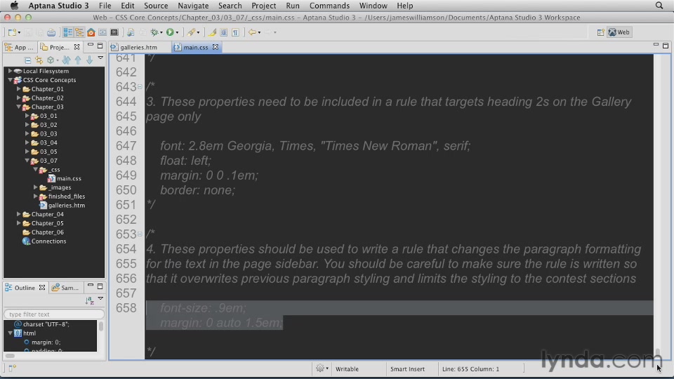Click the Outline filter text field
The height and width of the screenshot is (379, 674).
point(54,314)
